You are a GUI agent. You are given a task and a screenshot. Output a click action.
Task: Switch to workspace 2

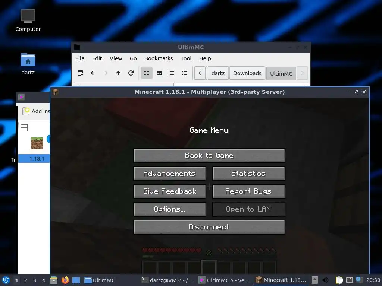tap(26, 280)
